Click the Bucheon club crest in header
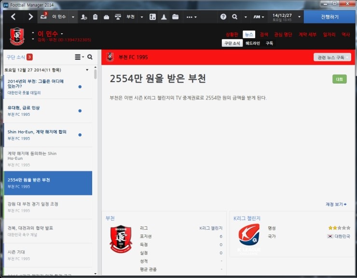Screen dimensions: 357x278 coord(17,36)
